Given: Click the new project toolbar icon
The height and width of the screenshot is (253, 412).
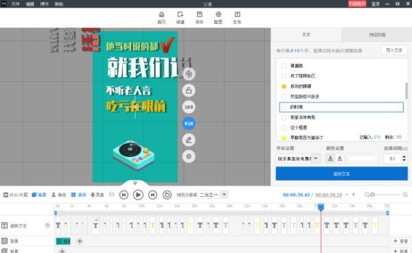Looking at the screenshot, I should [x=180, y=17].
